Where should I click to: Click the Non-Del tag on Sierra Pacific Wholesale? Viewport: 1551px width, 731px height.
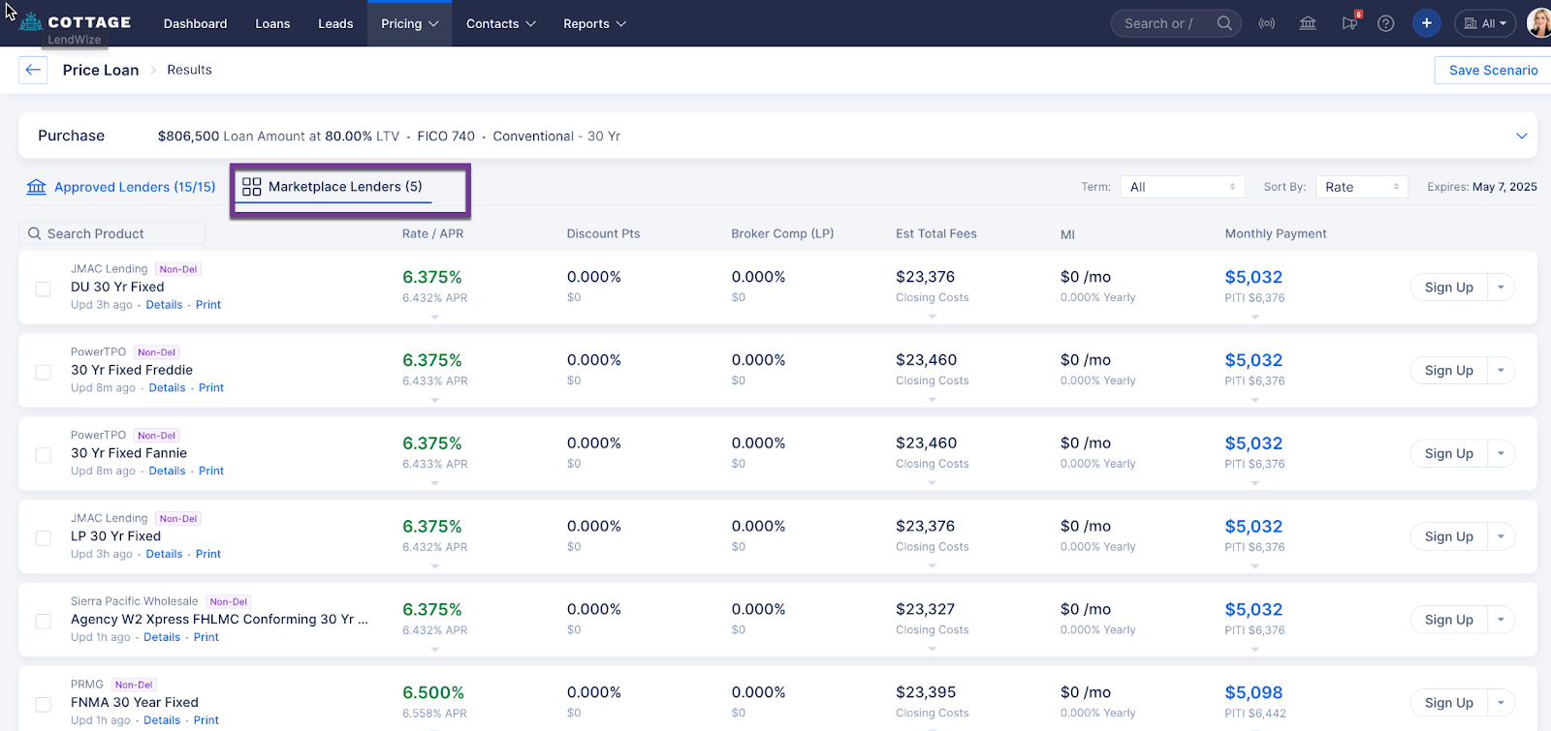[229, 602]
